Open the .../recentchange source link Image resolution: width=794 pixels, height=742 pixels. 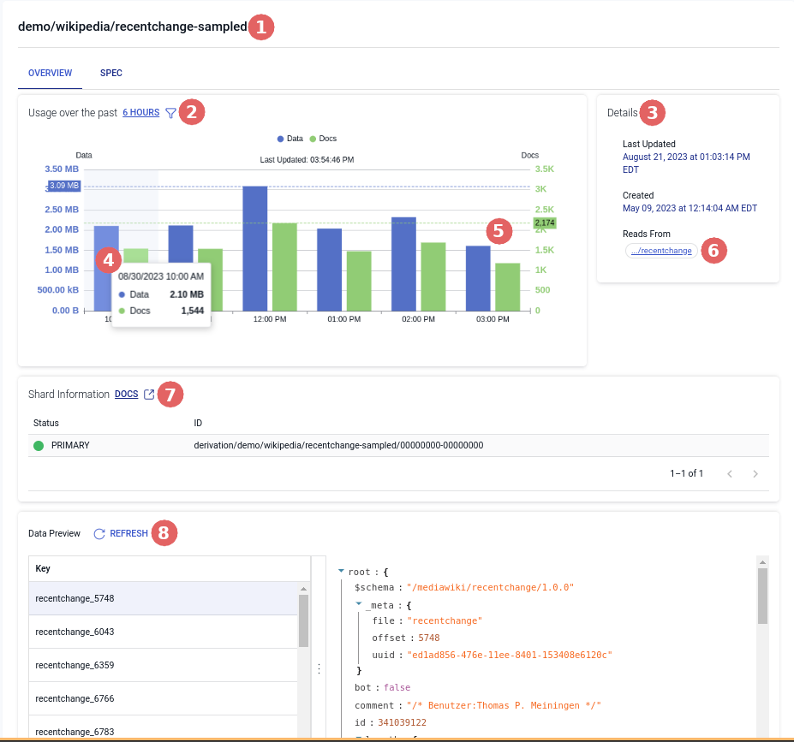(x=660, y=251)
